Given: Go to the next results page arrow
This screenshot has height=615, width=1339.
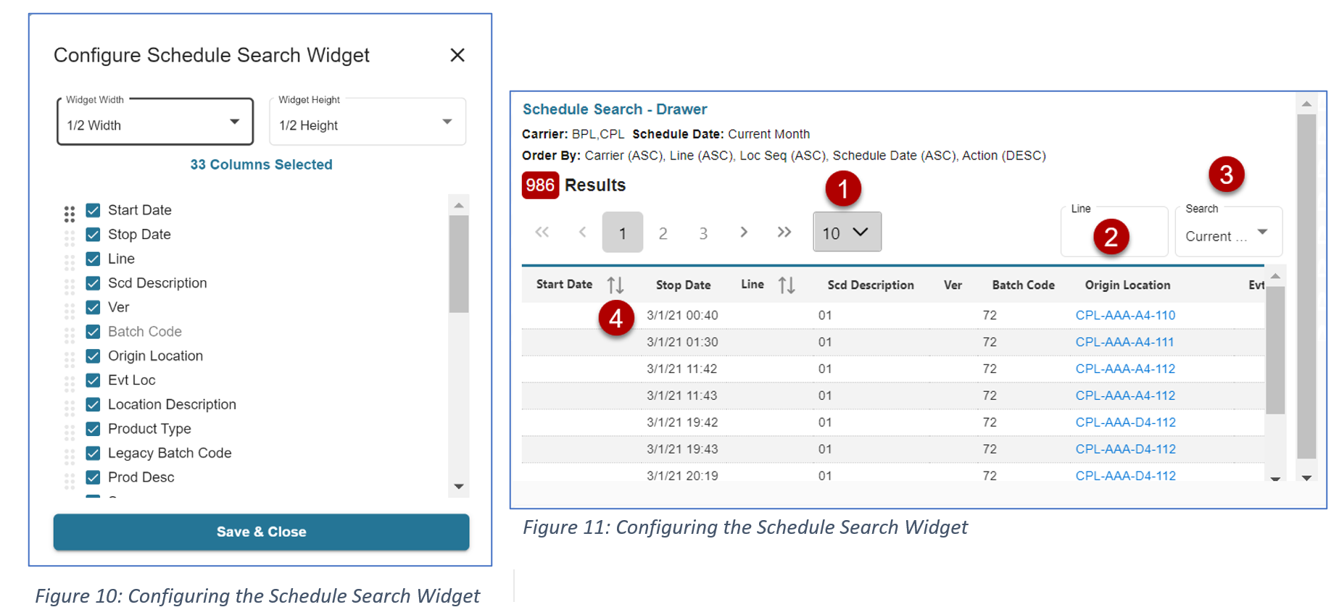Looking at the screenshot, I should (743, 233).
